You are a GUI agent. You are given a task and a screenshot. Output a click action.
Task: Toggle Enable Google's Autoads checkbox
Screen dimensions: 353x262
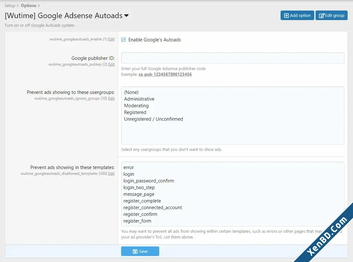123,40
